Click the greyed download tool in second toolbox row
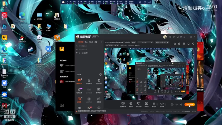Viewport: 222px width, 125px height. [89, 89]
